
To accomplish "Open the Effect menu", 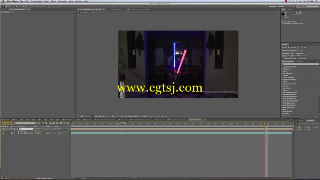I will coord(53,1).
